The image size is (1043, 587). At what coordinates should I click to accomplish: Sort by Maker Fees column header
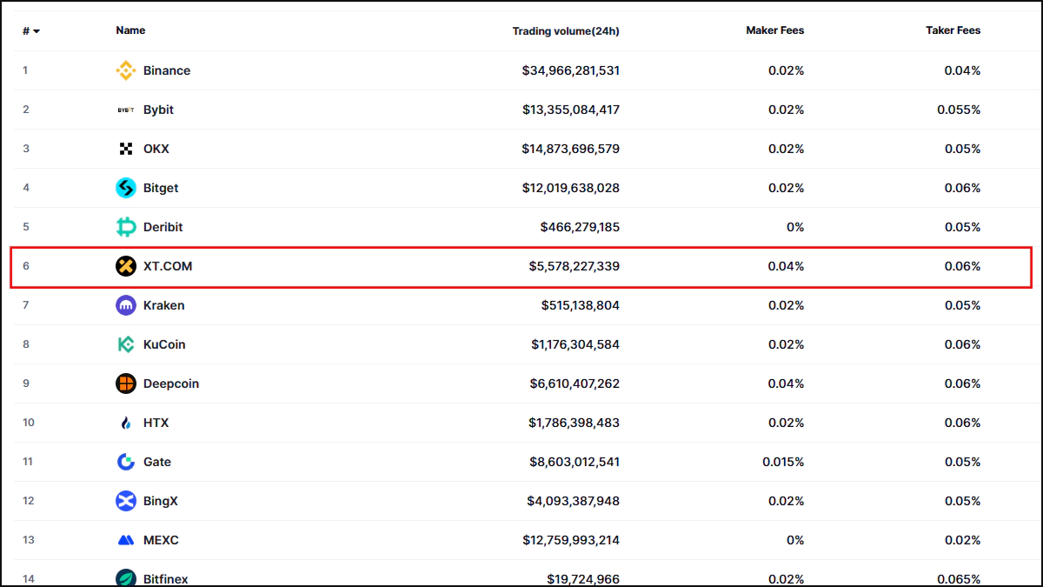[775, 30]
